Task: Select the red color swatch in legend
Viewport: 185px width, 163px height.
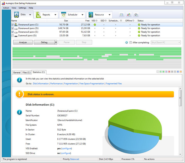Action: 170,72
